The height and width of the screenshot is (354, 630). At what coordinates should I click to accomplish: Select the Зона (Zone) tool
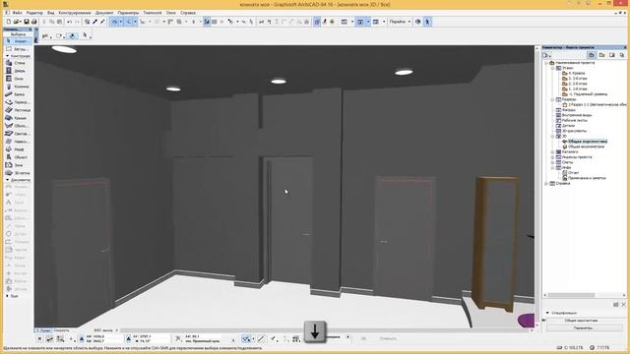16,165
